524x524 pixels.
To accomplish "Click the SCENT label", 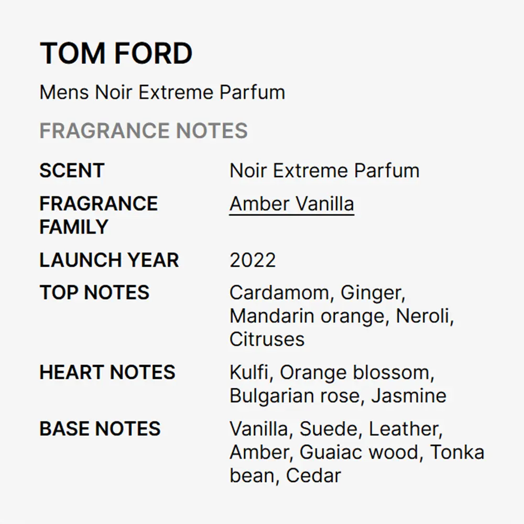I will click(72, 170).
